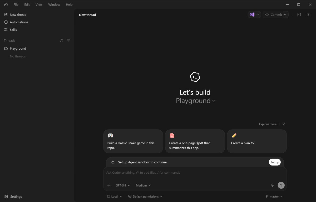Toggle the terminal panel icon
The width and height of the screenshot is (316, 202).
pyautogui.click(x=299, y=15)
